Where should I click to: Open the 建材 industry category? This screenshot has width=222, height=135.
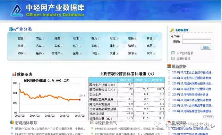pyautogui.click(x=112, y=46)
